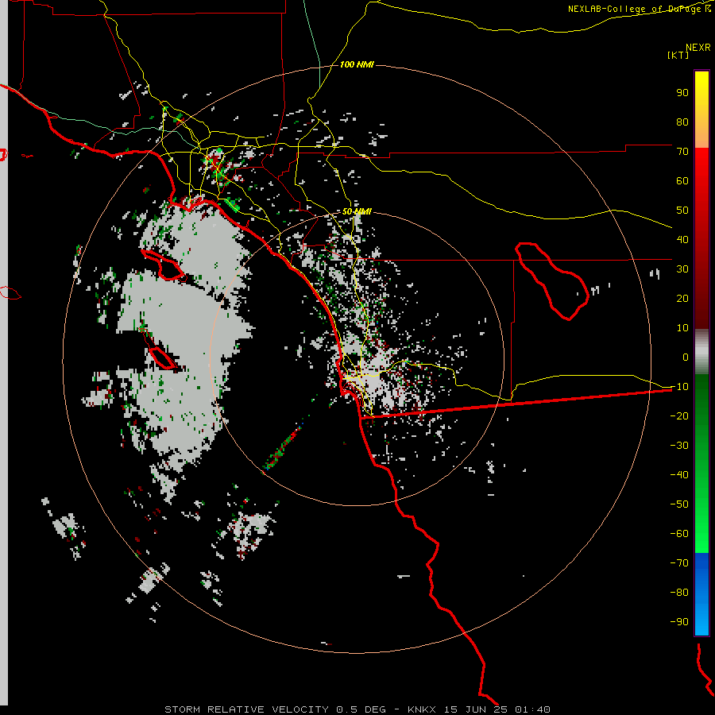Click the -10 value on velocity scale

[x=679, y=387]
